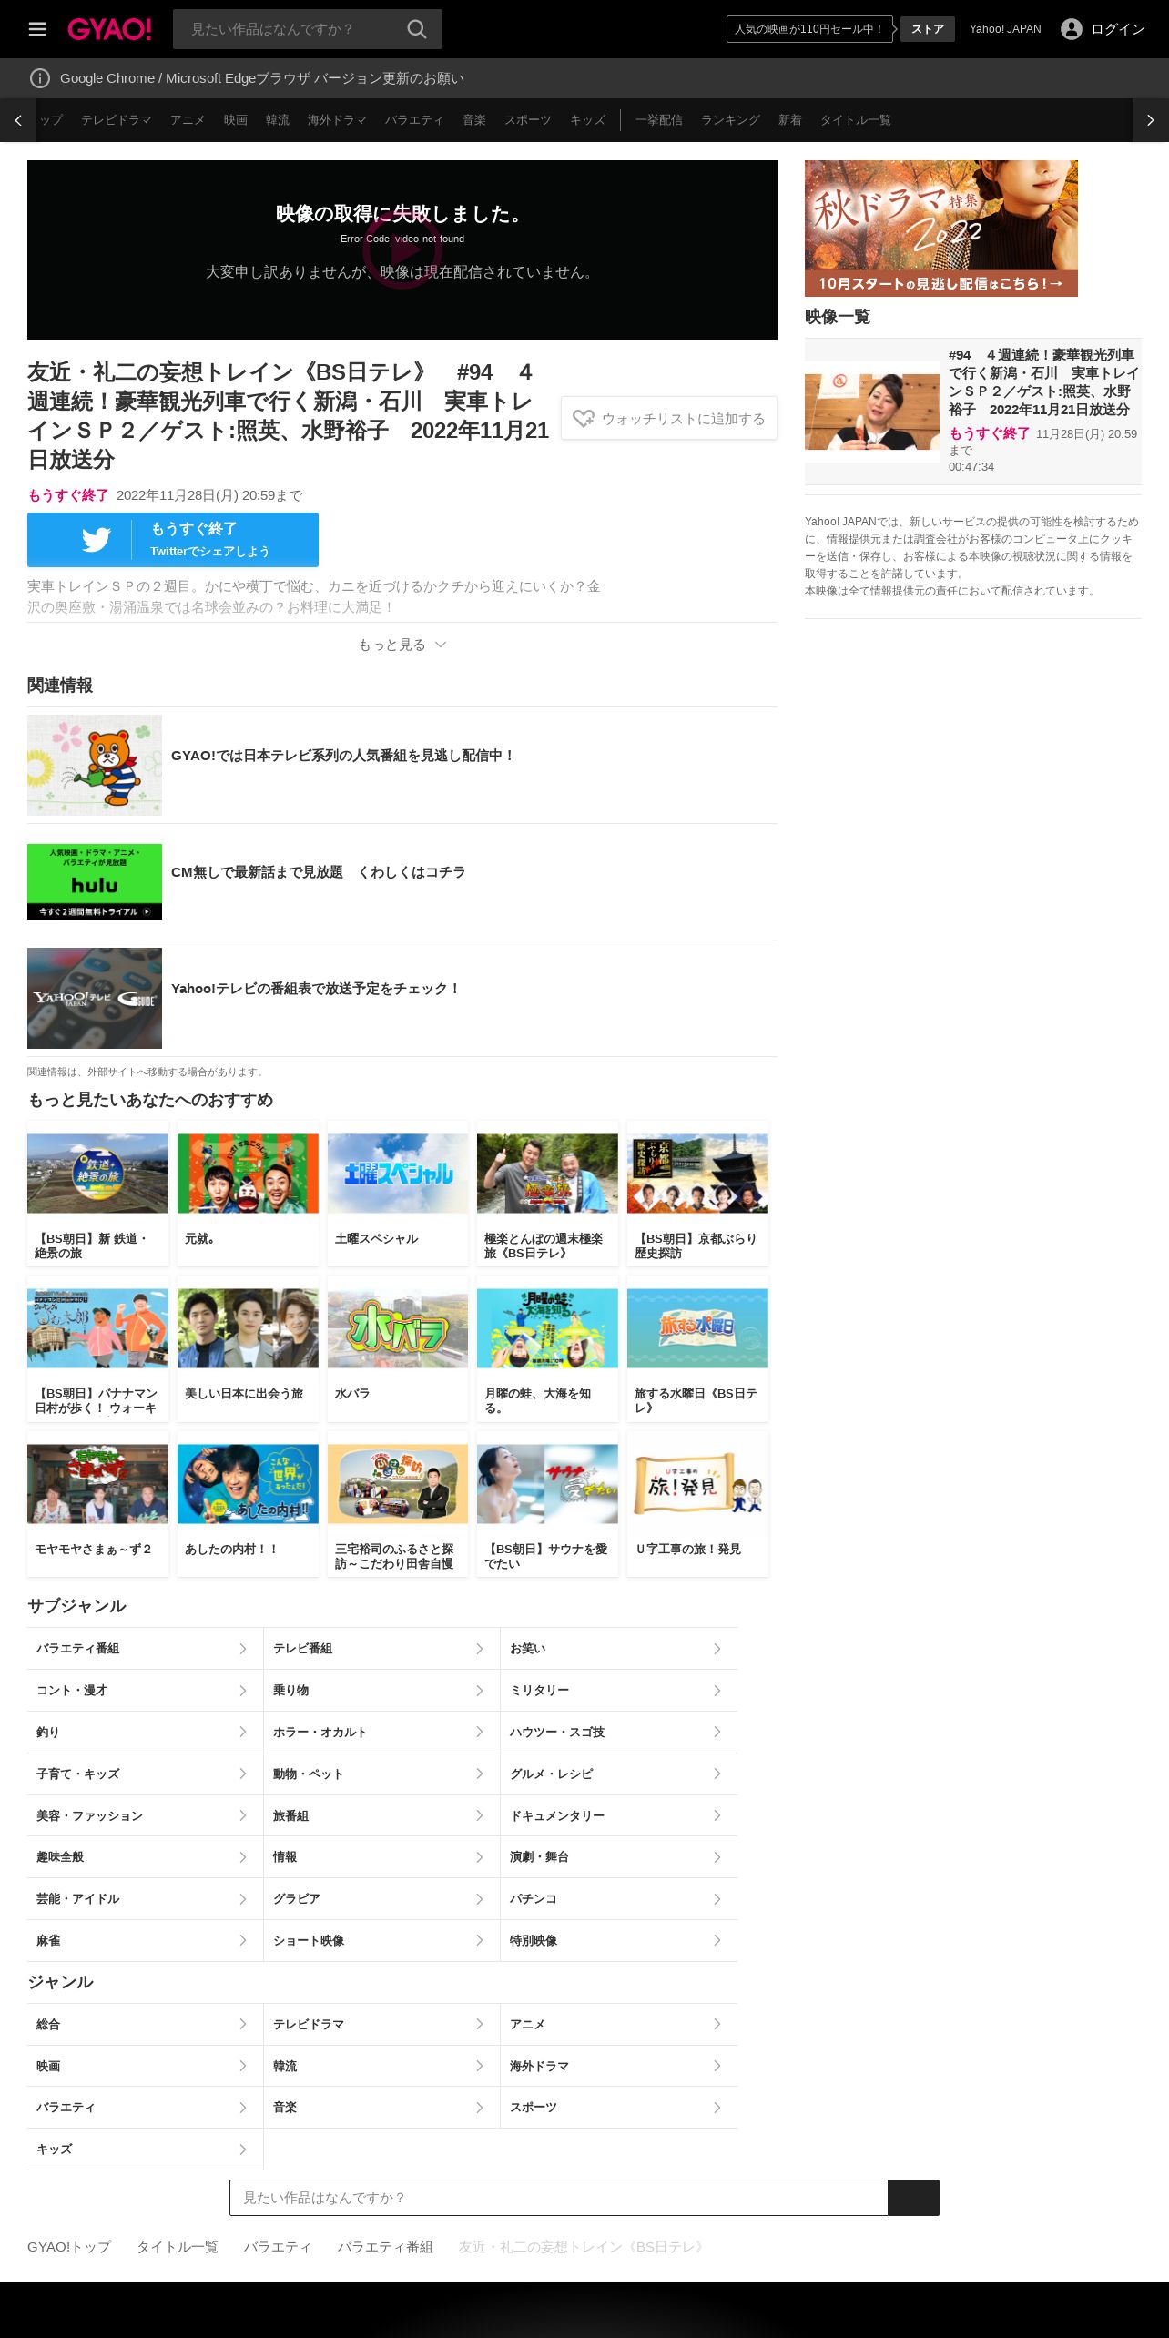Open the bear mascot Nippon TV thumbnail
Image resolution: width=1169 pixels, height=2338 pixels.
[95, 765]
